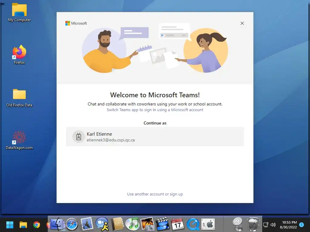
Task: Launch QuickTime Player from the dock
Action: tap(193, 224)
